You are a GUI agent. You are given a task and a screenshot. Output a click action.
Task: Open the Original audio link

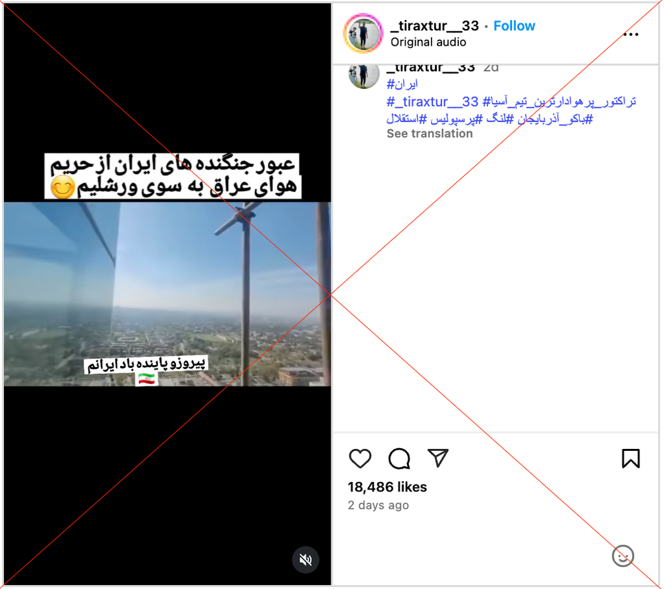coord(428,42)
